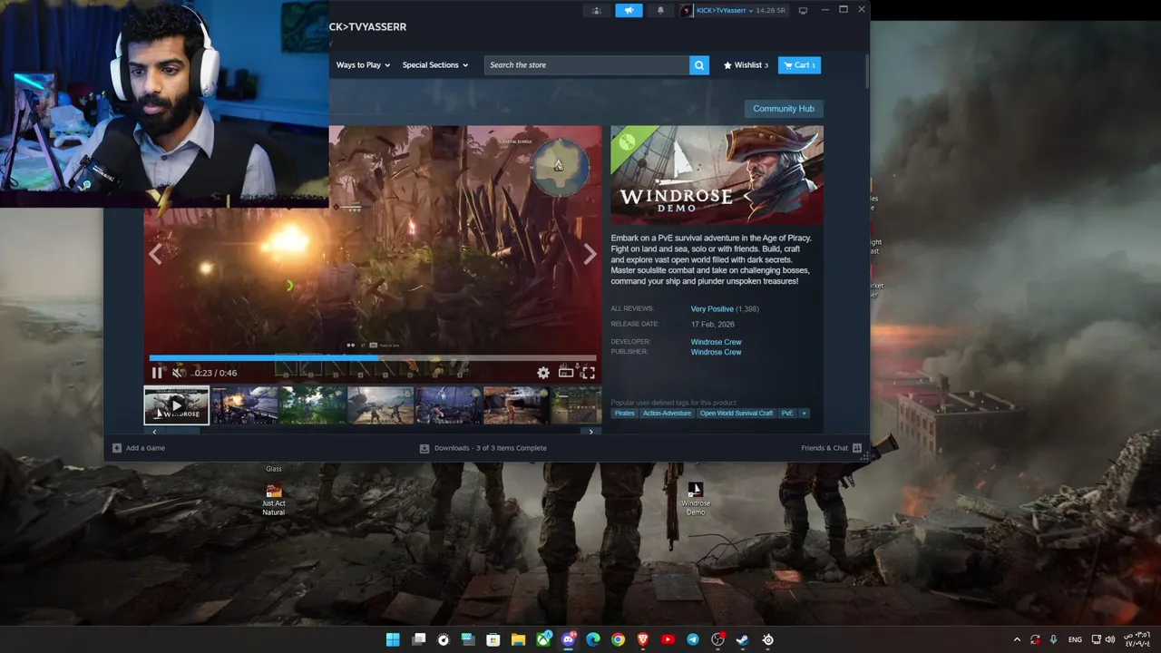
Task: Open video player settings gear
Action: coord(543,373)
